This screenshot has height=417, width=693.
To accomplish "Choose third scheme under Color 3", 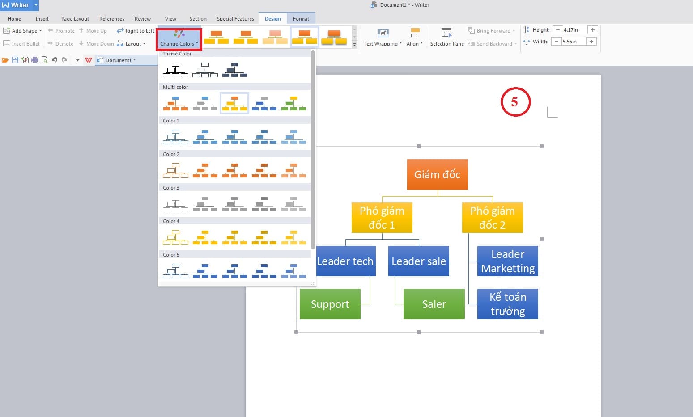I will (234, 204).
